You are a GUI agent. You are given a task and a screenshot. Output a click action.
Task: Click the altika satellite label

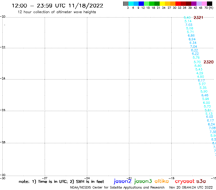click(162, 181)
